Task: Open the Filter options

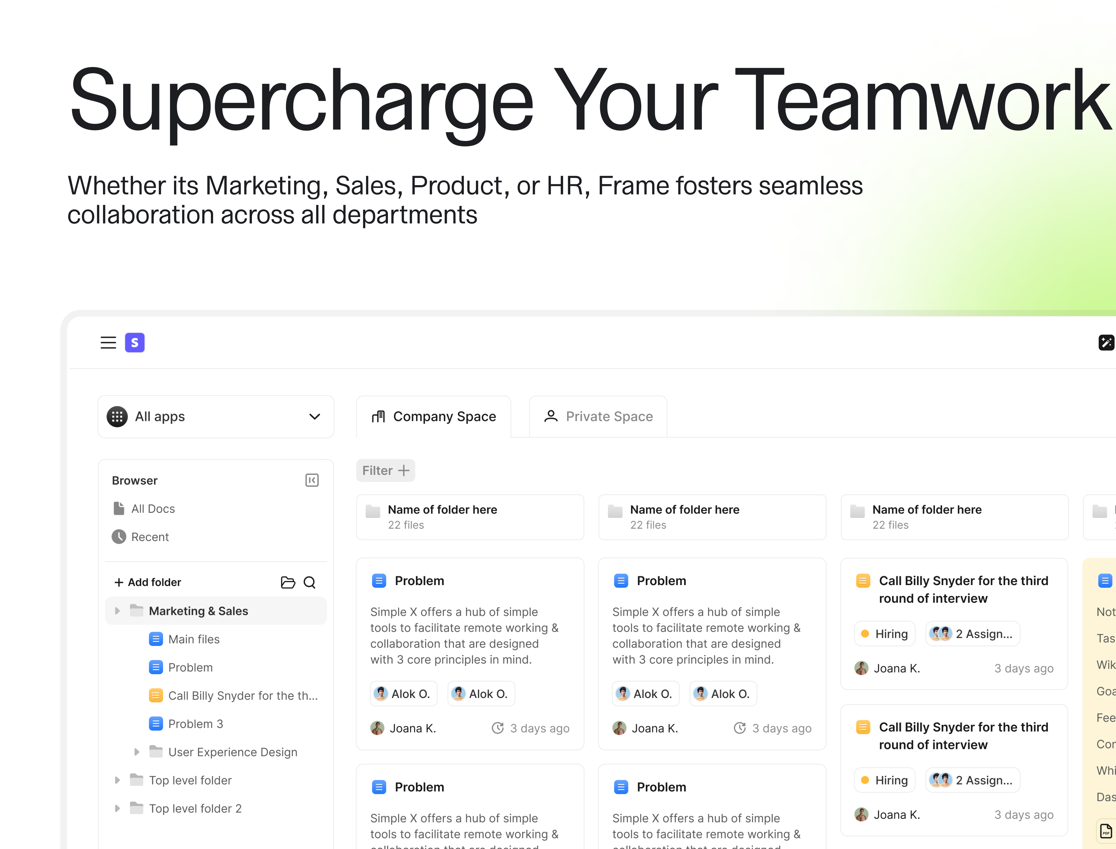Action: (x=385, y=470)
